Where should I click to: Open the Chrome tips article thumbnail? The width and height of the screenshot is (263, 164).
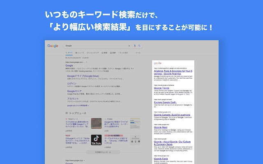[135, 140]
